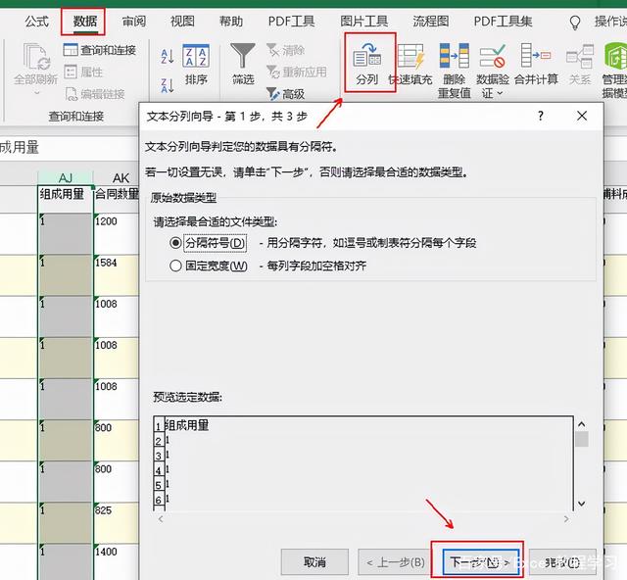This screenshot has height=580, width=627.
Task: Click 重新应用 filter button
Action: [x=296, y=72]
